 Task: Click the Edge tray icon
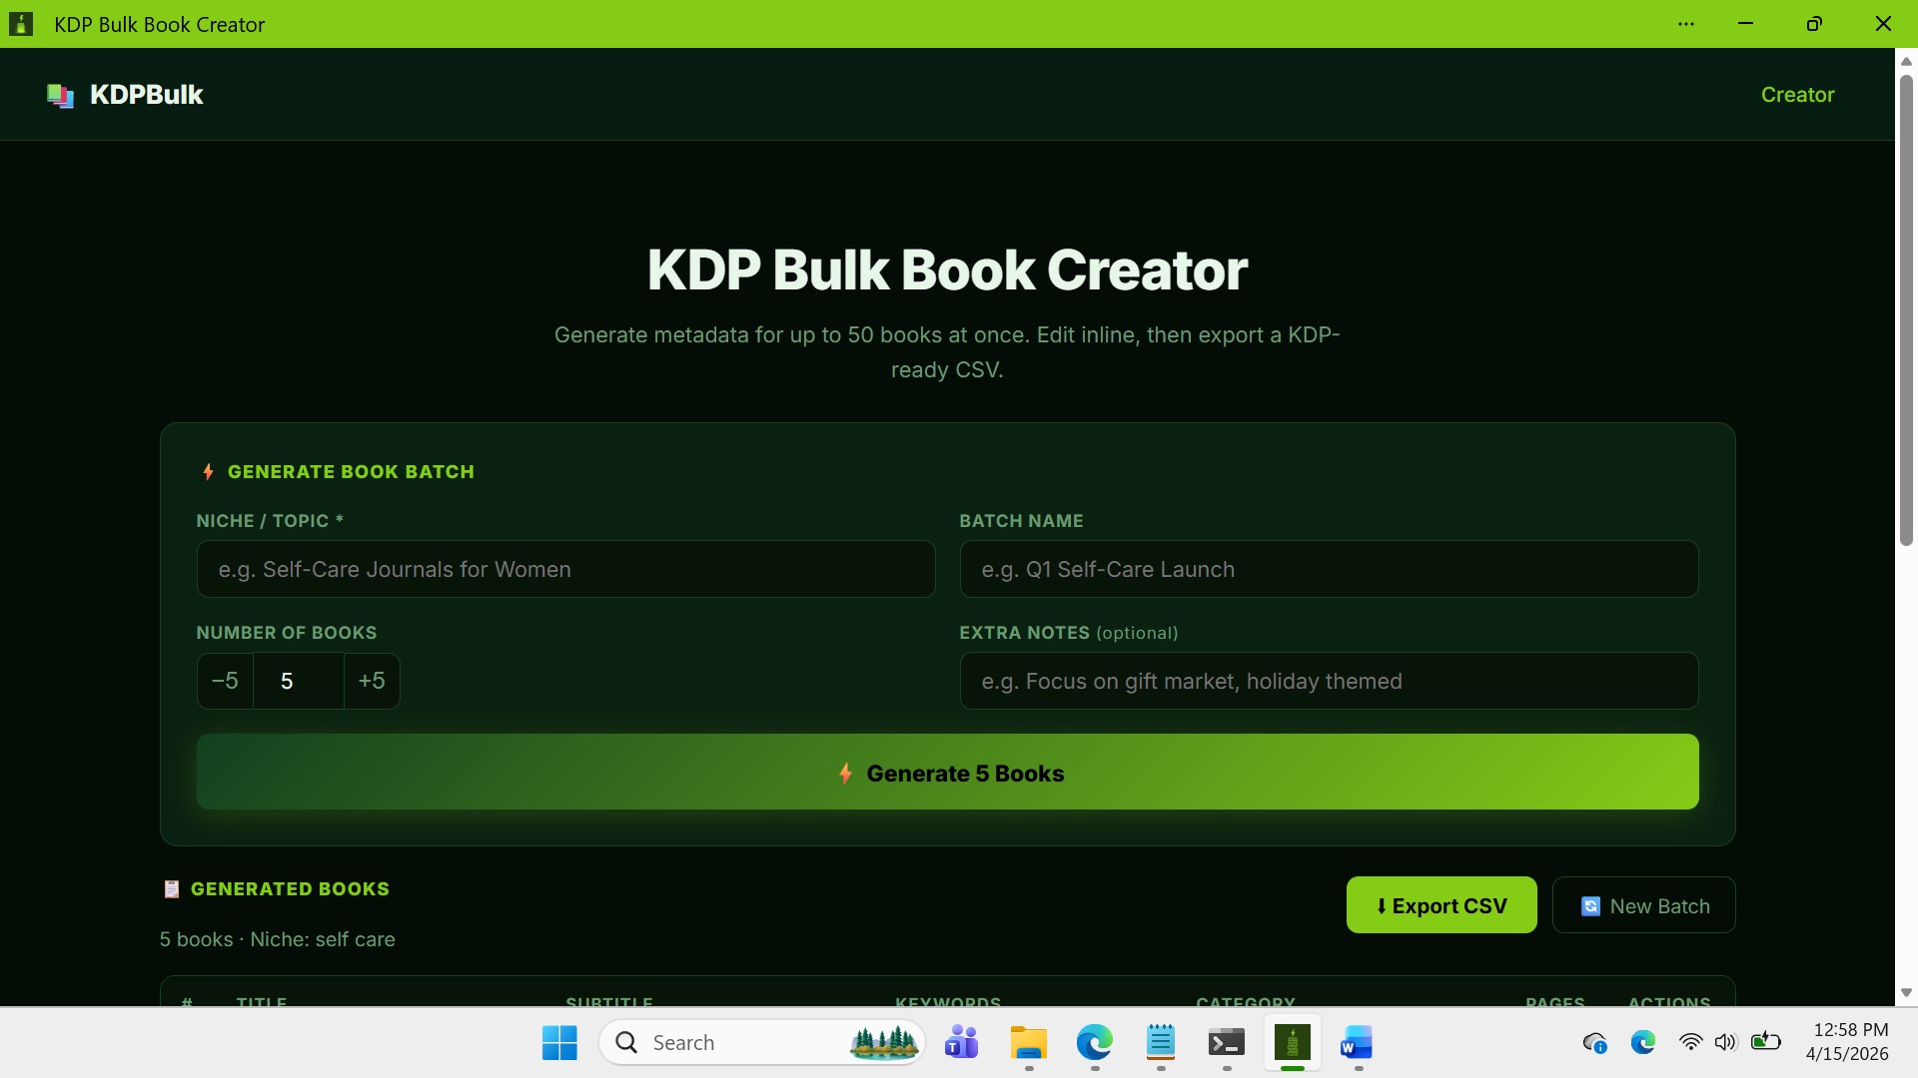(1643, 1043)
